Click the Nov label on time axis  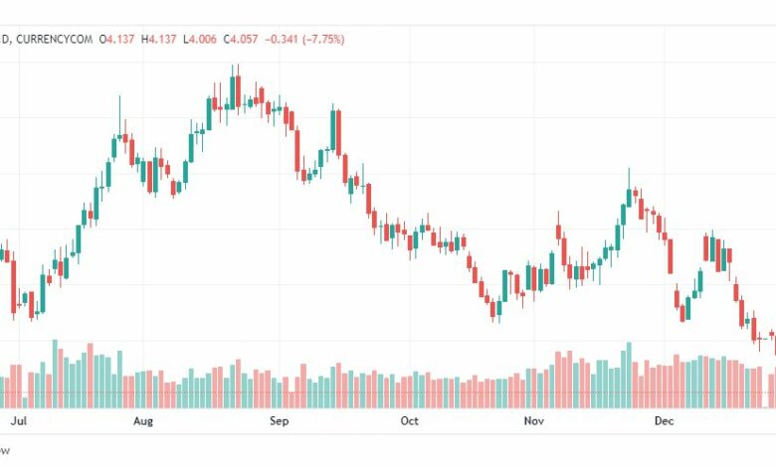coord(533,421)
